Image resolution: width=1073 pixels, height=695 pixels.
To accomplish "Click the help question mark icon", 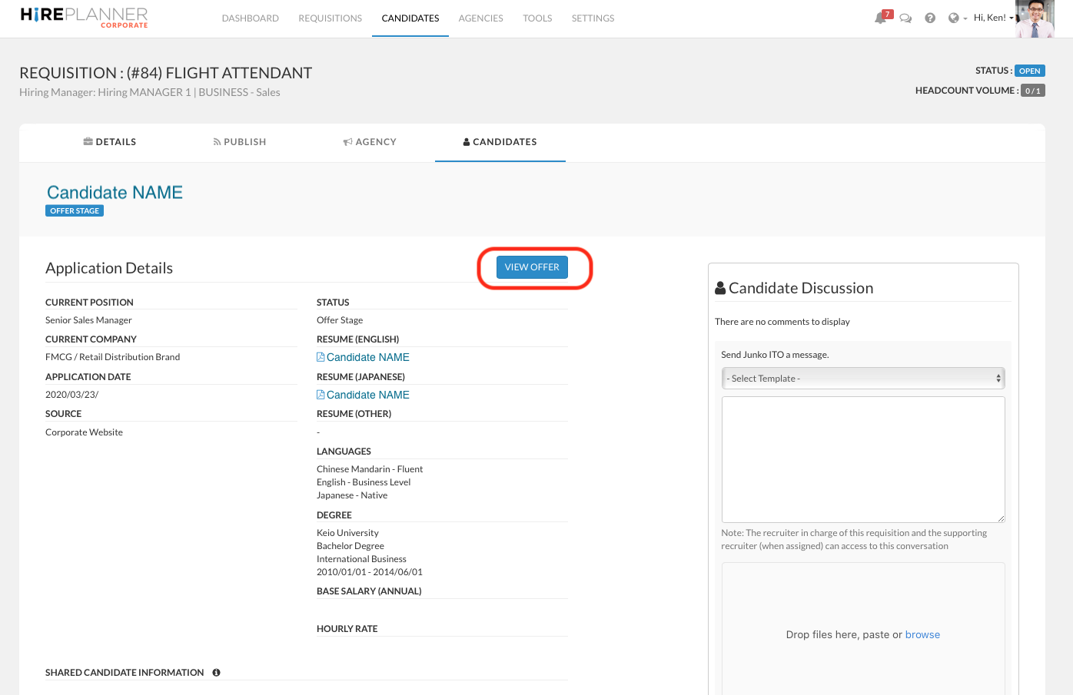I will (x=930, y=18).
